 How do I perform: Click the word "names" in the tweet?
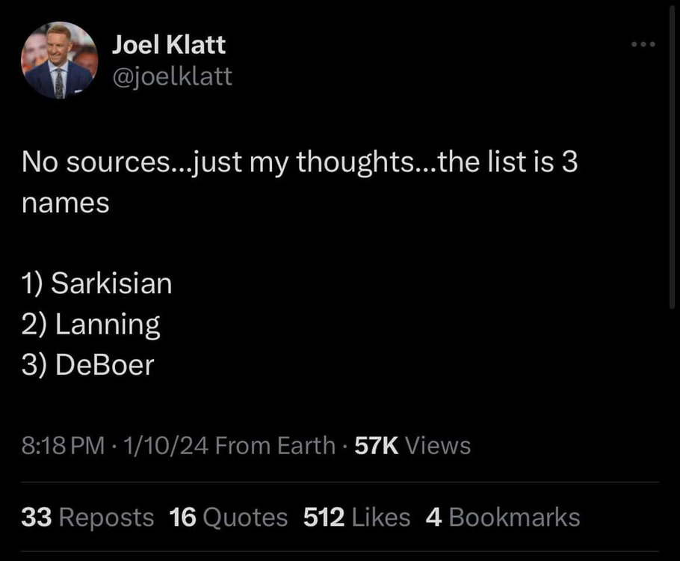coord(65,202)
